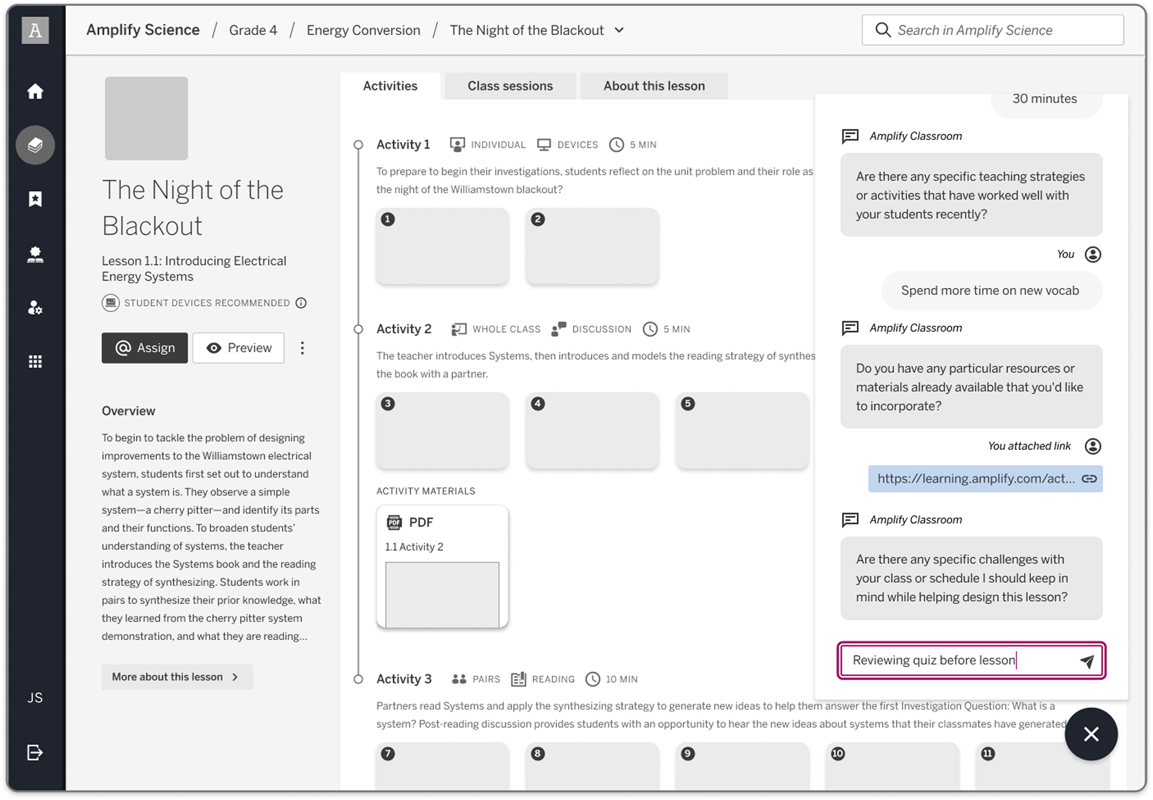Open the 1.1 Activity 2 PDF card

click(x=443, y=566)
